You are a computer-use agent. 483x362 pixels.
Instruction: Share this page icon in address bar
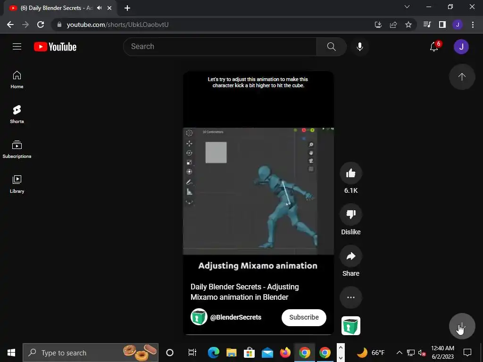pyautogui.click(x=393, y=25)
